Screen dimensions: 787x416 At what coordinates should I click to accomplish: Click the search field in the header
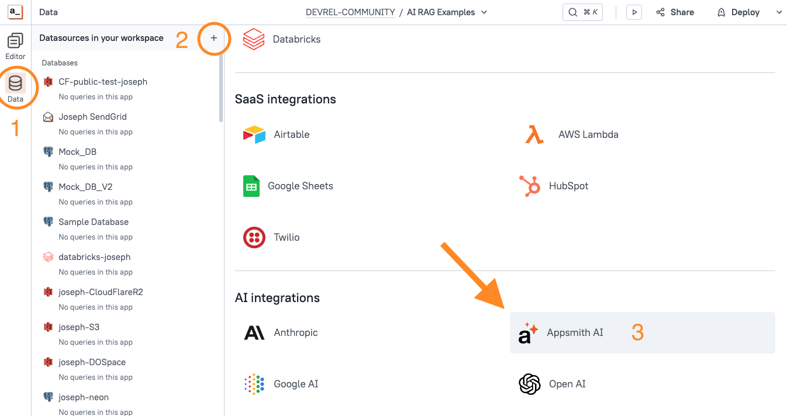tap(582, 12)
